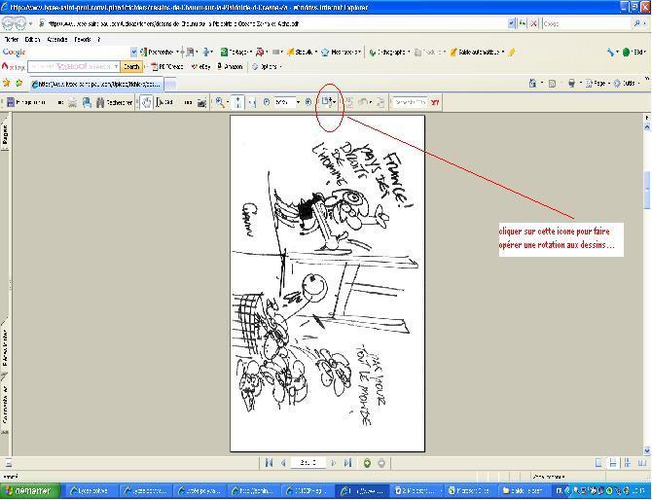This screenshot has height=500, width=652.
Task: Click the favorites star icon
Action: click(6, 83)
